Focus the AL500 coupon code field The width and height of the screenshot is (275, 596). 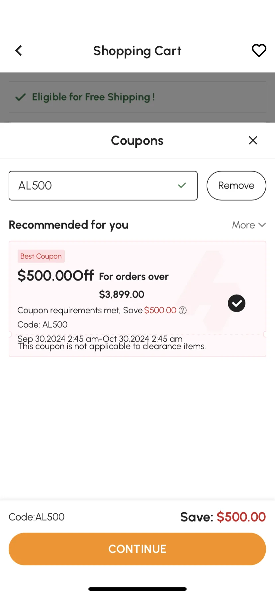(103, 186)
